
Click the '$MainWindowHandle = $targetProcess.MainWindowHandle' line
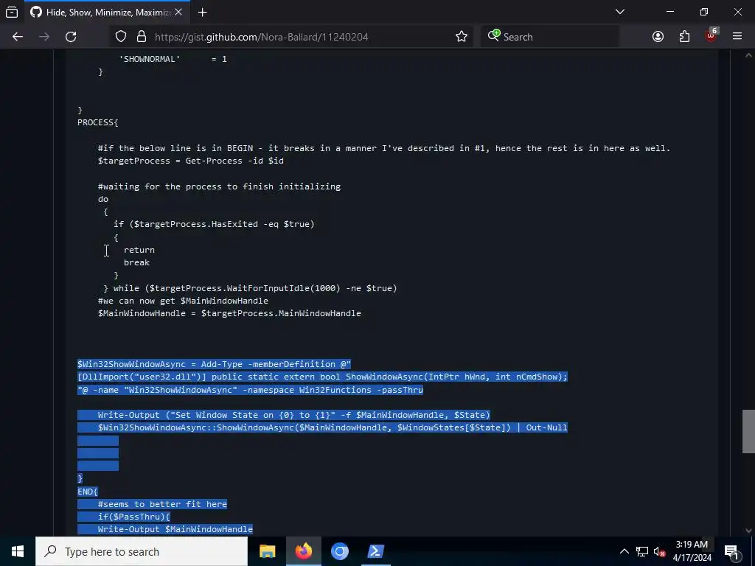229,312
